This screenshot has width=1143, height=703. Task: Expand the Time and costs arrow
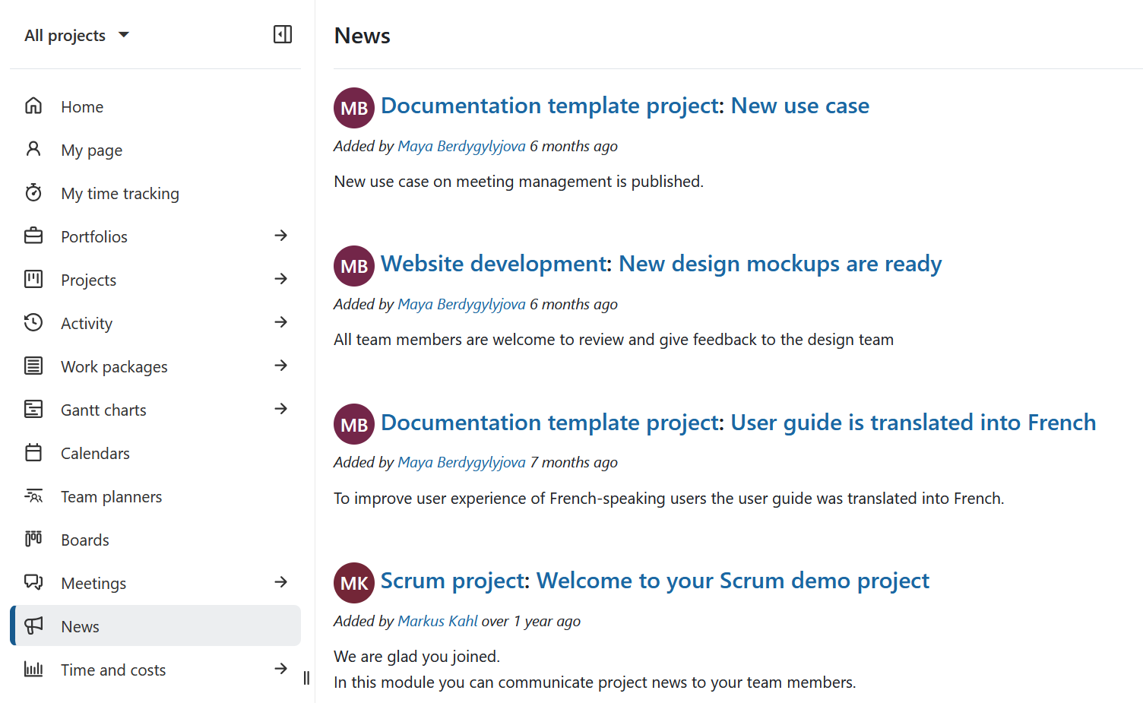coord(282,670)
